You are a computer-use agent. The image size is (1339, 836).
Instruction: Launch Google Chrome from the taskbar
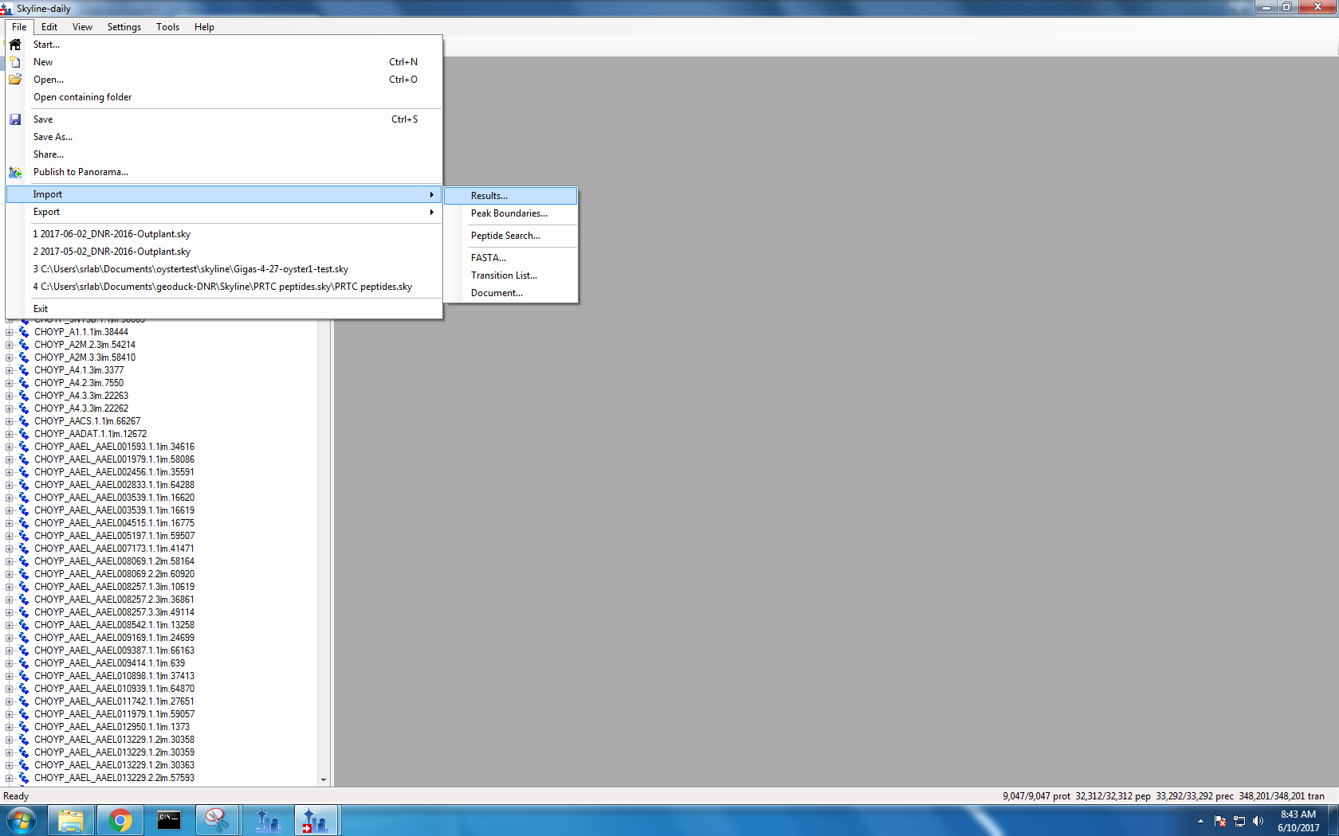pyautogui.click(x=120, y=820)
